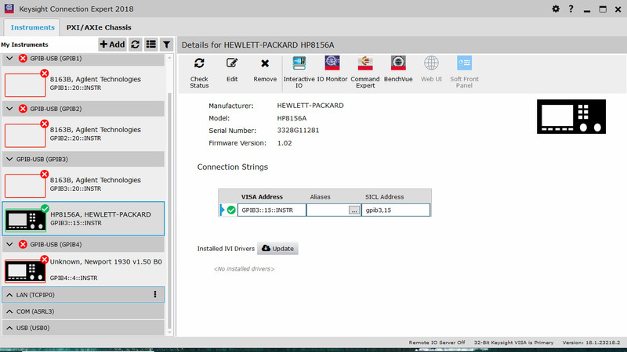Image resolution: width=627 pixels, height=352 pixels.
Task: Select 8163B at GPIB1::20::INSTR
Action: pos(83,83)
